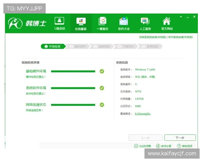The width and height of the screenshot is (203, 162).
Task: Click 网络连接正常 status text
Action: (34, 110)
